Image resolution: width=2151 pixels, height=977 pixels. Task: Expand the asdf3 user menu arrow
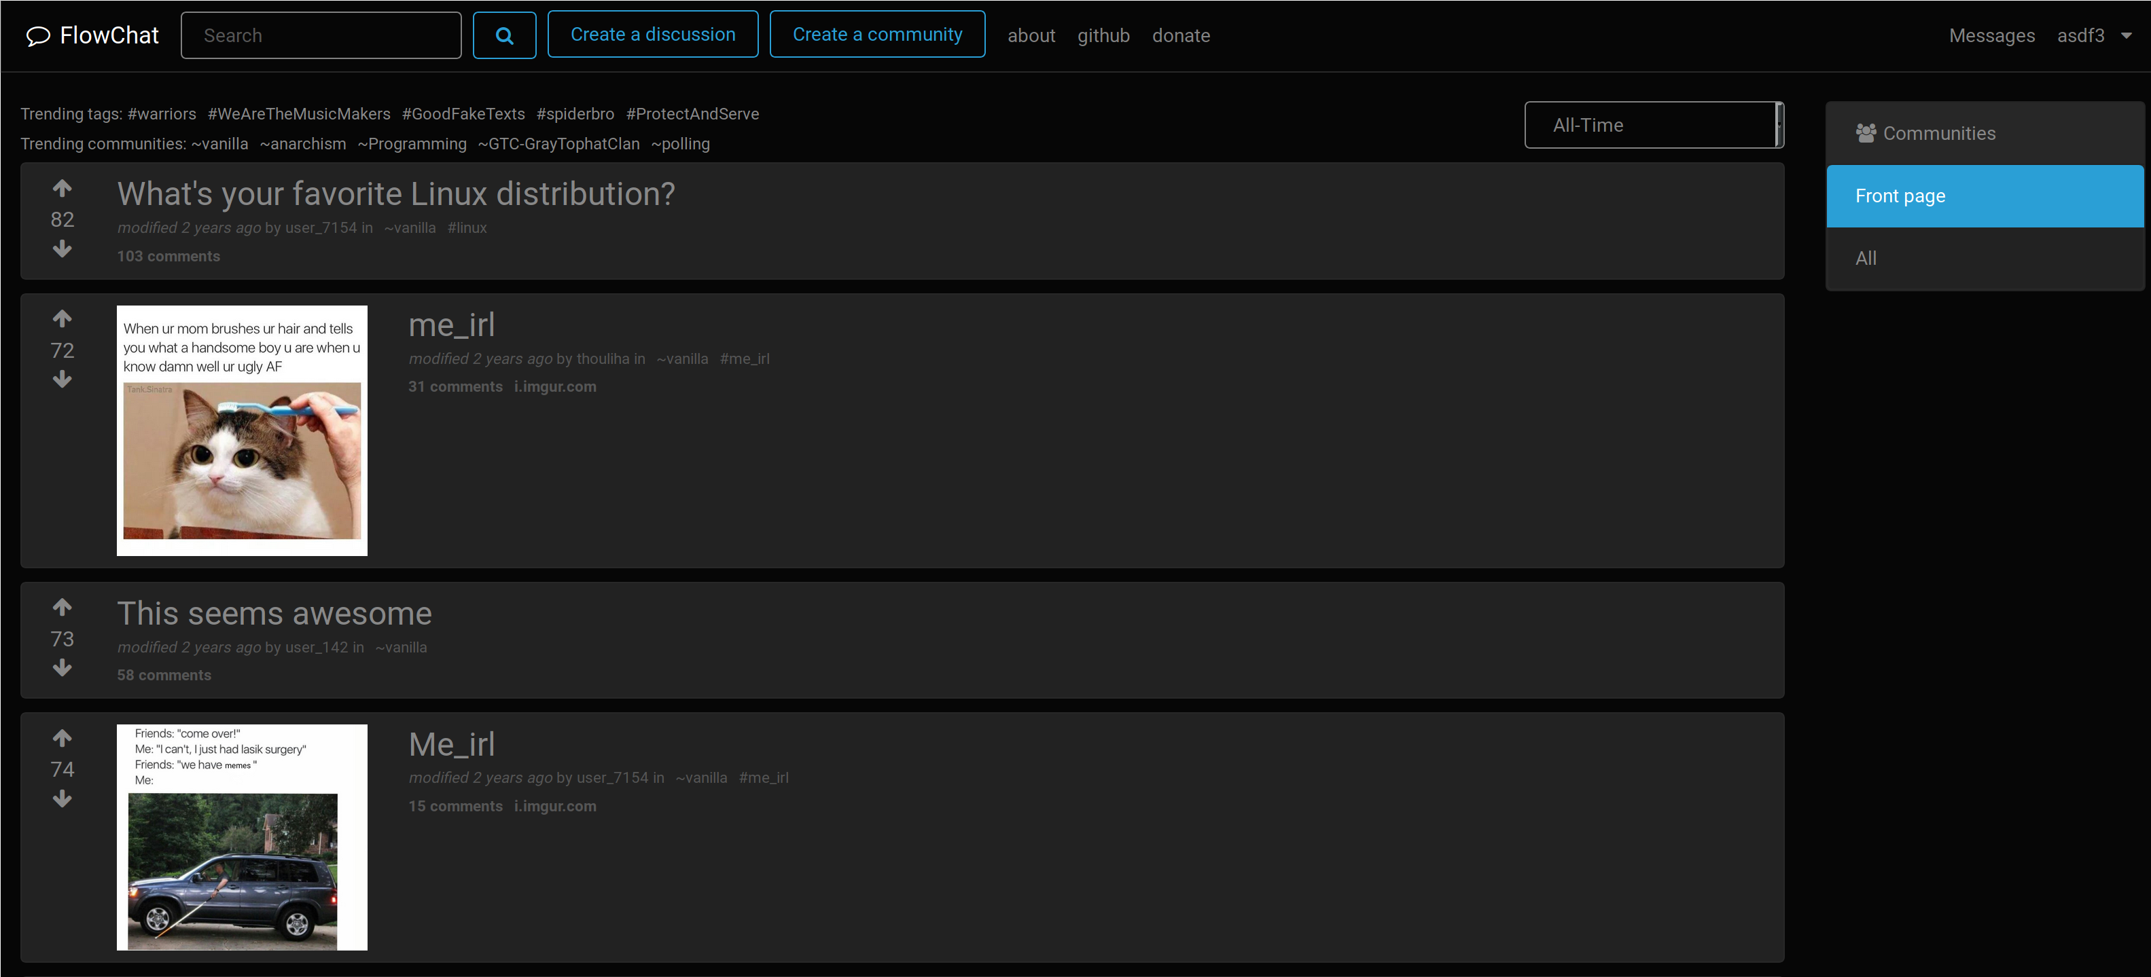pyautogui.click(x=2126, y=36)
